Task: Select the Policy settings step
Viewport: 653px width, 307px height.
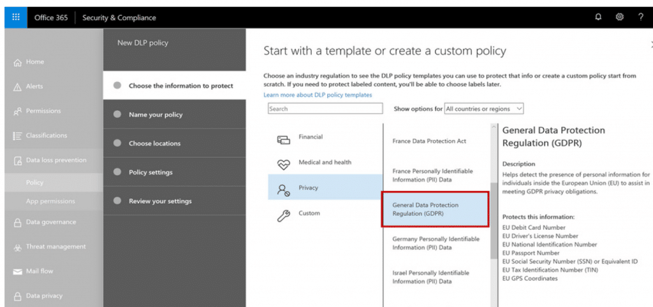Action: [175, 172]
